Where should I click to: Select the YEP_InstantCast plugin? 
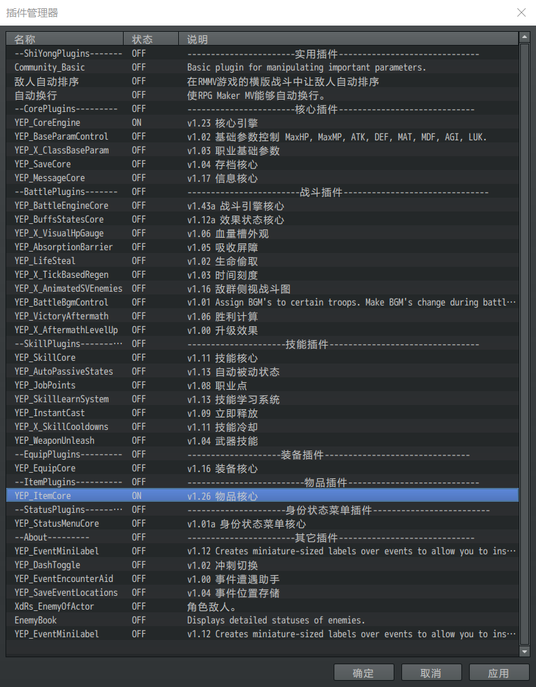coord(262,413)
